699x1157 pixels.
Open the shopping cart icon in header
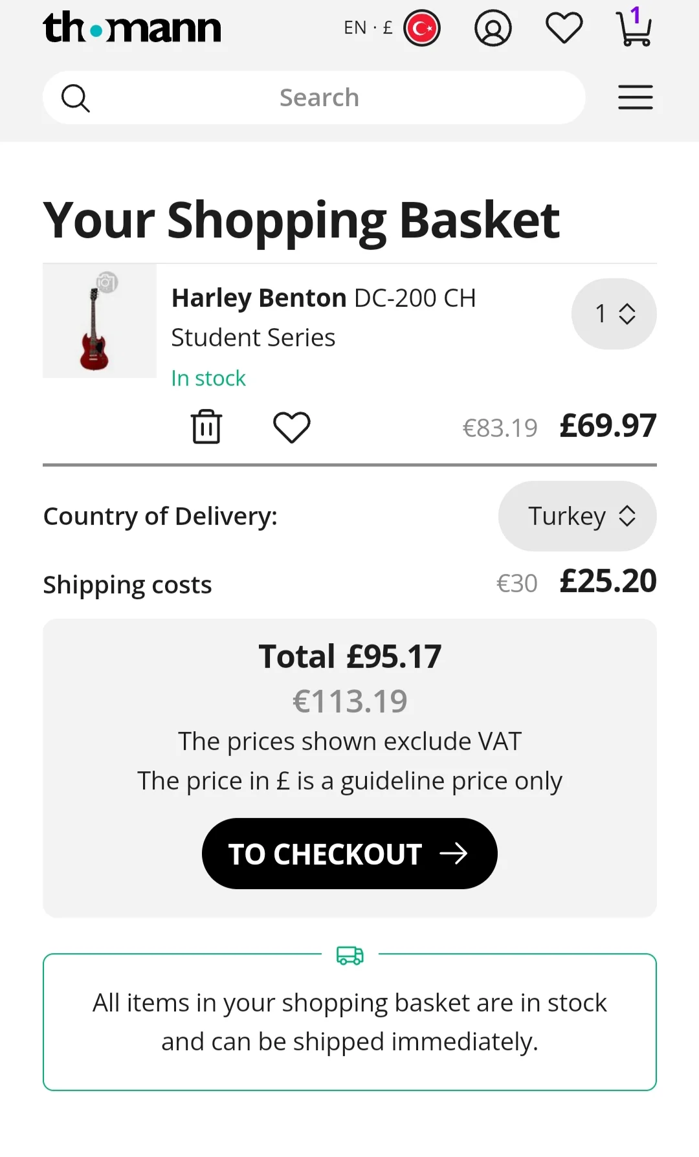pos(634,28)
